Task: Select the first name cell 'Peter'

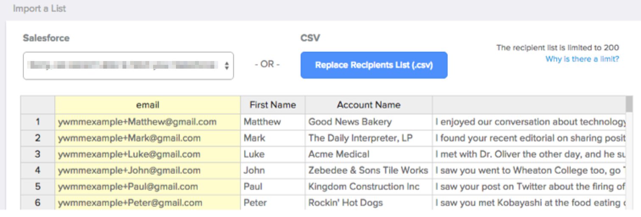Action: (273, 202)
